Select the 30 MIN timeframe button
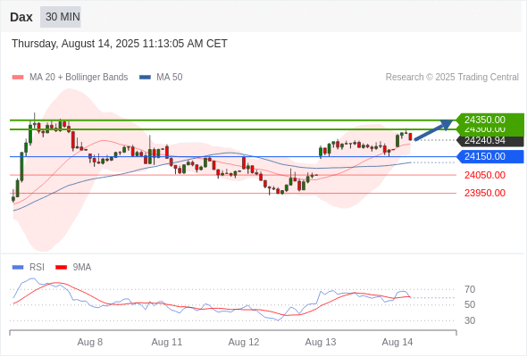The image size is (527, 357). [61, 17]
